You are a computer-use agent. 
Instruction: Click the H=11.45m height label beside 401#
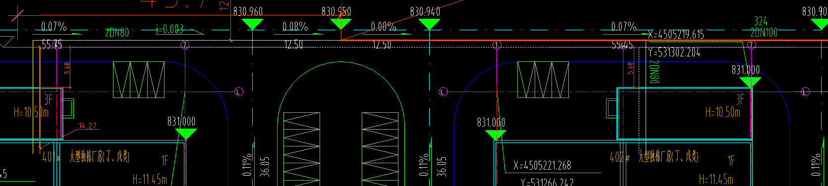click(150, 179)
